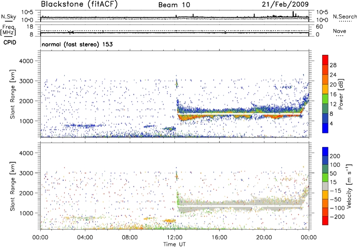Click the "CPID" label
Image resolution: width=357 pixels, height=247 pixels.
[x=10, y=42]
